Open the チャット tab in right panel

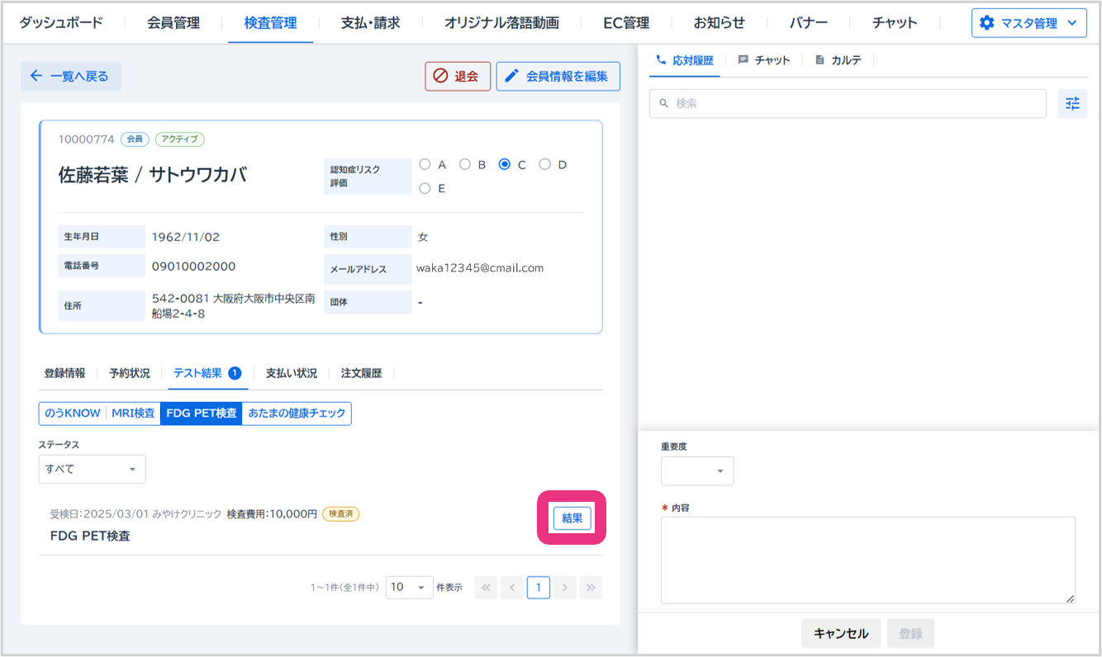764,60
